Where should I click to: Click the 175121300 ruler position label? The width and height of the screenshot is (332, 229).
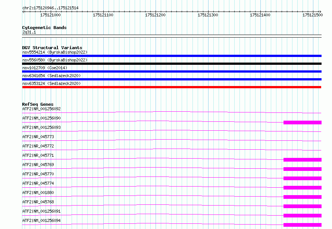208,15
